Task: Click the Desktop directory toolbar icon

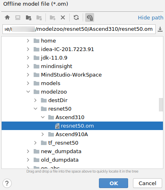Action: pos(18,17)
